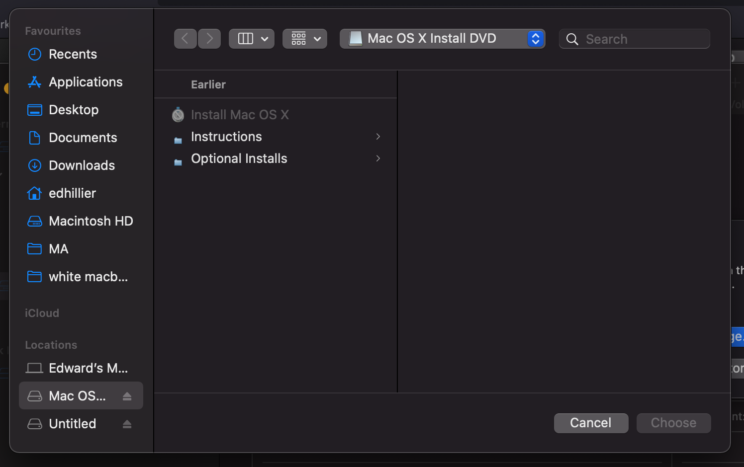Click the folder icon beside MA
Image resolution: width=744 pixels, height=467 pixels.
click(34, 249)
